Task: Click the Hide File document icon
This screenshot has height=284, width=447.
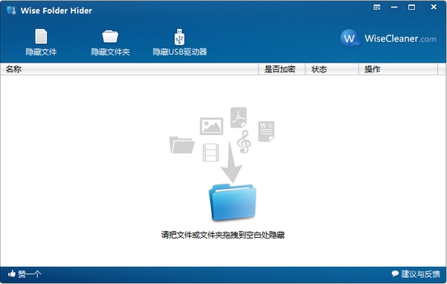Action: [41, 37]
